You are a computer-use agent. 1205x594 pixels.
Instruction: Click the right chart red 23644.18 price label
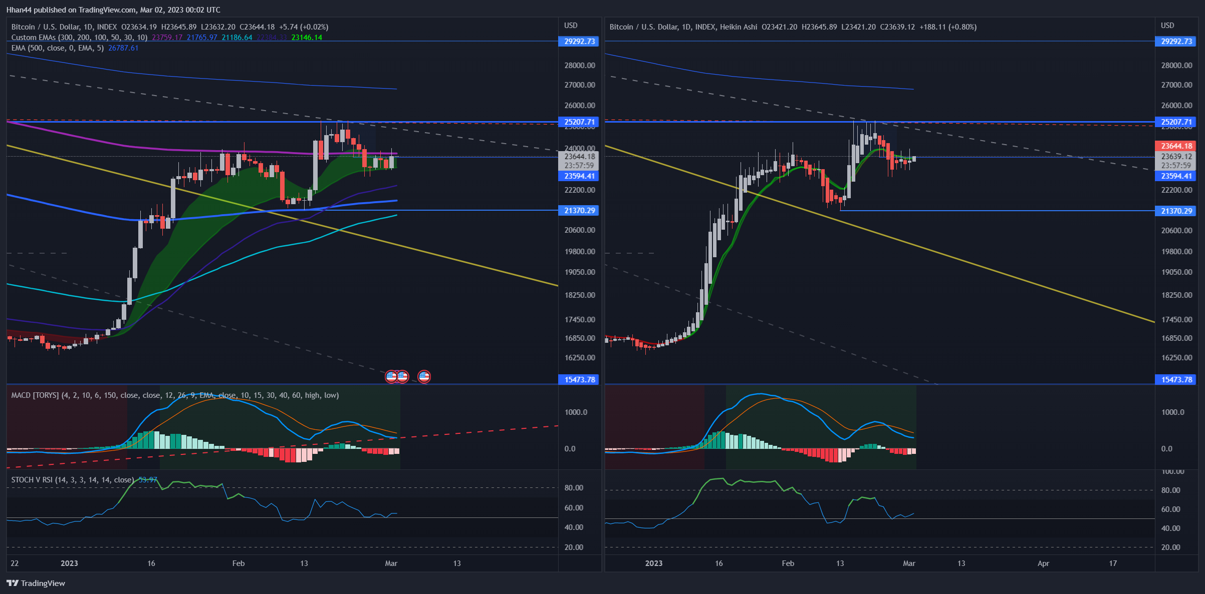coord(1176,146)
